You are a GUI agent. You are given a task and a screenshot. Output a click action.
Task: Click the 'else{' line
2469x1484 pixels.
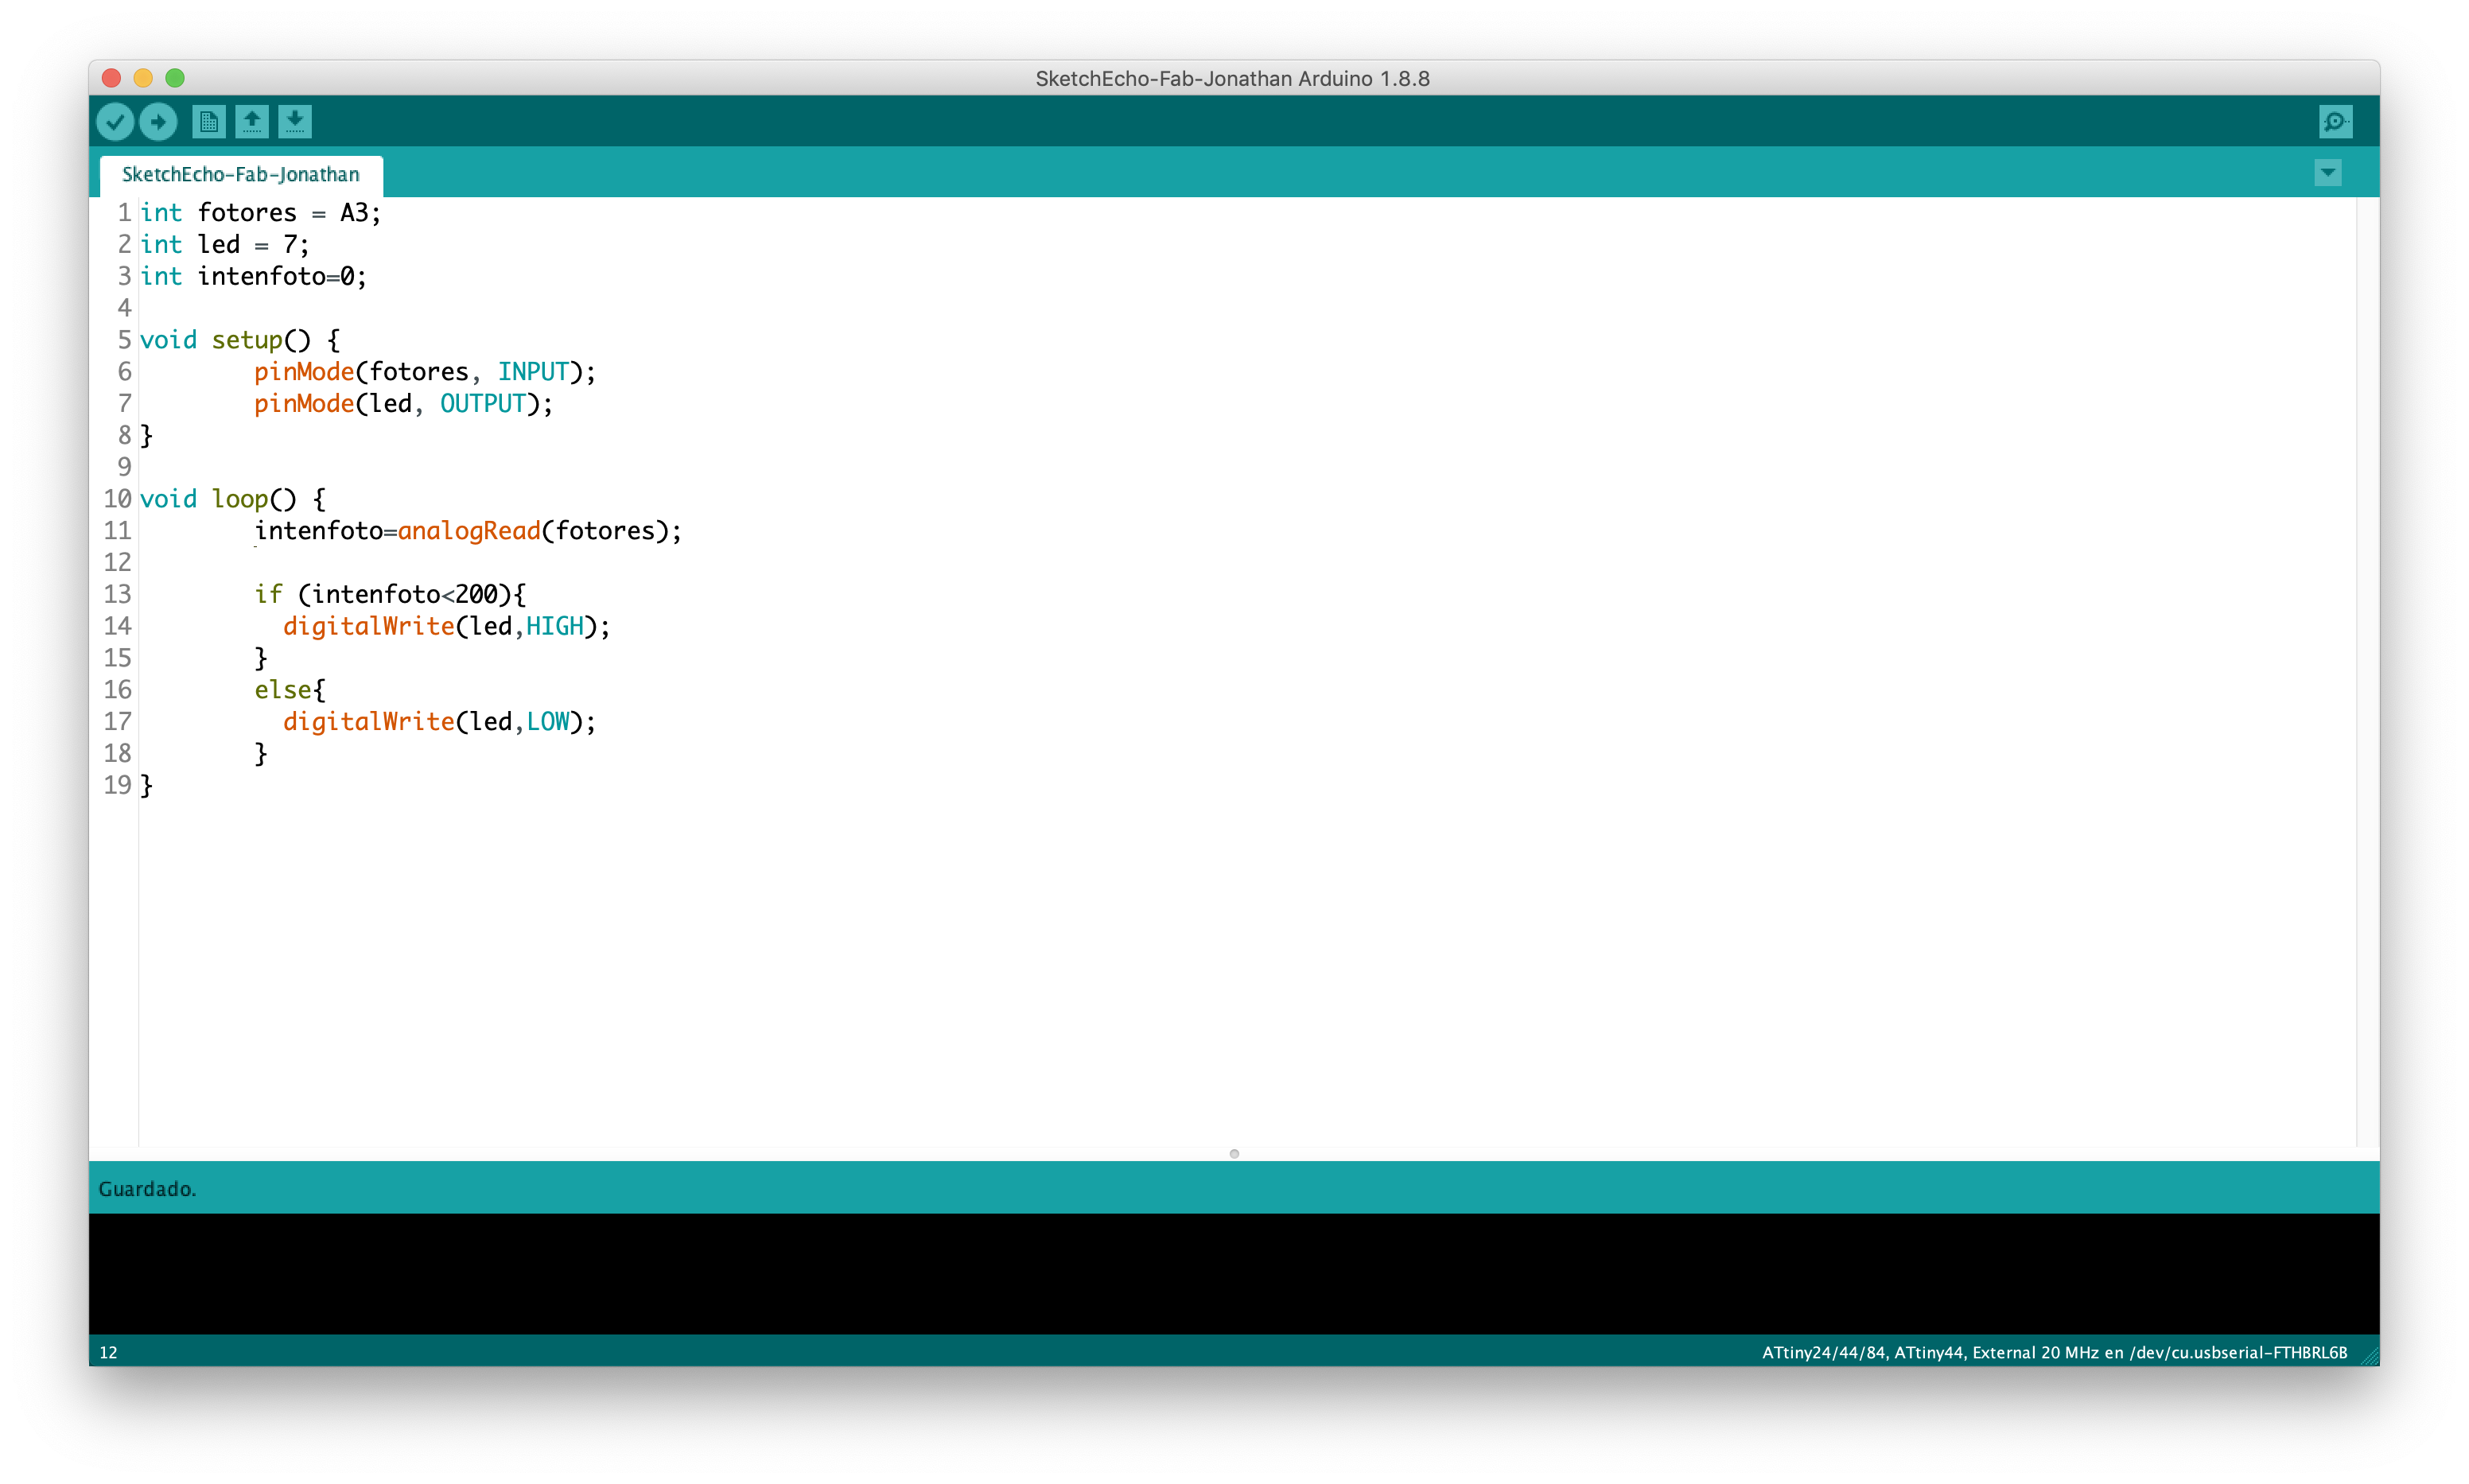point(290,690)
